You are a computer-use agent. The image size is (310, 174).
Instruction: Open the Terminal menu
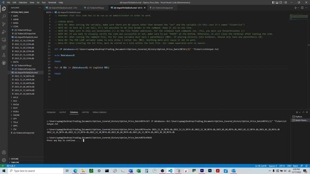(52, 2)
